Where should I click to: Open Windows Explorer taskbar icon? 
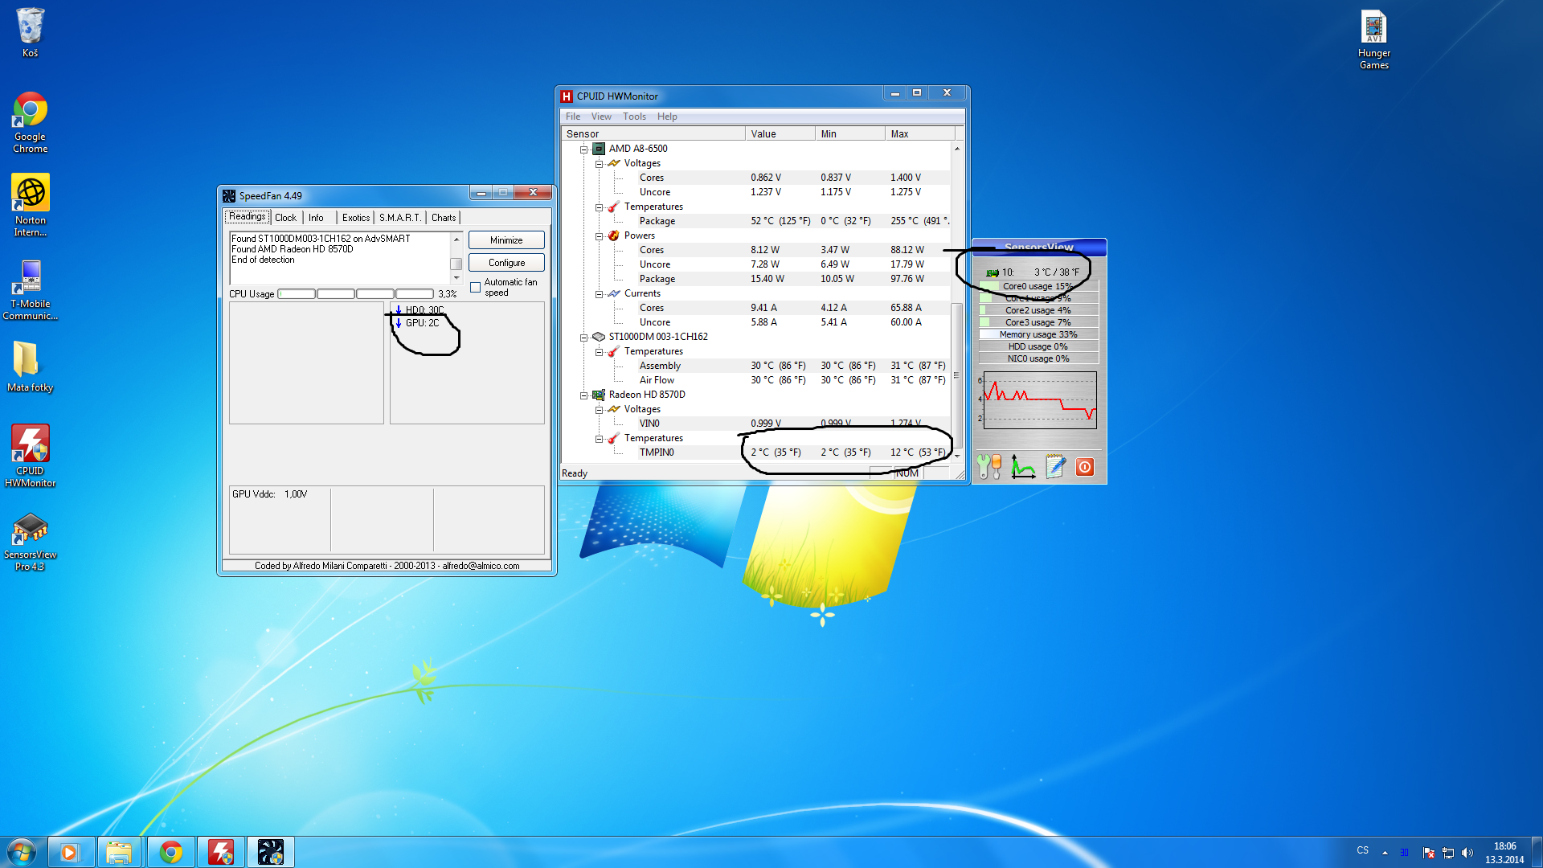click(x=120, y=852)
